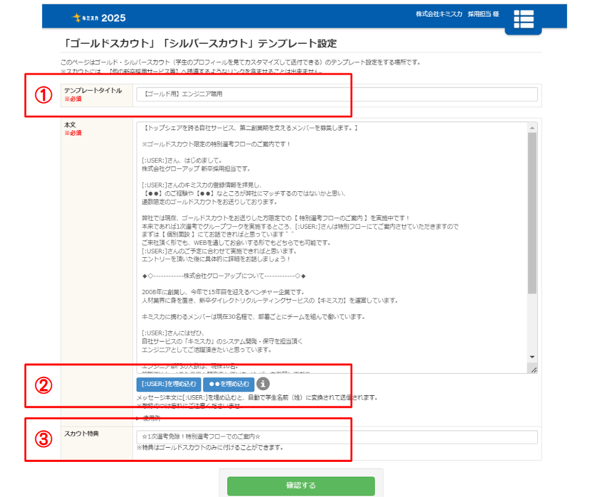The height and width of the screenshot is (497, 604).
Task: Click the body text area scrollbar thumb
Action: pyautogui.click(x=532, y=213)
